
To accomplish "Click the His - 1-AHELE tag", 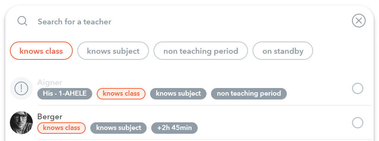I will tap(65, 94).
